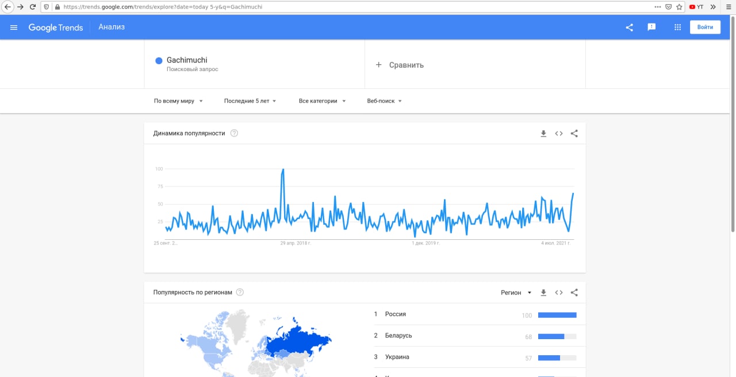Image resolution: width=736 pixels, height=377 pixels.
Task: Share the regions popularity widget
Action: tap(574, 293)
